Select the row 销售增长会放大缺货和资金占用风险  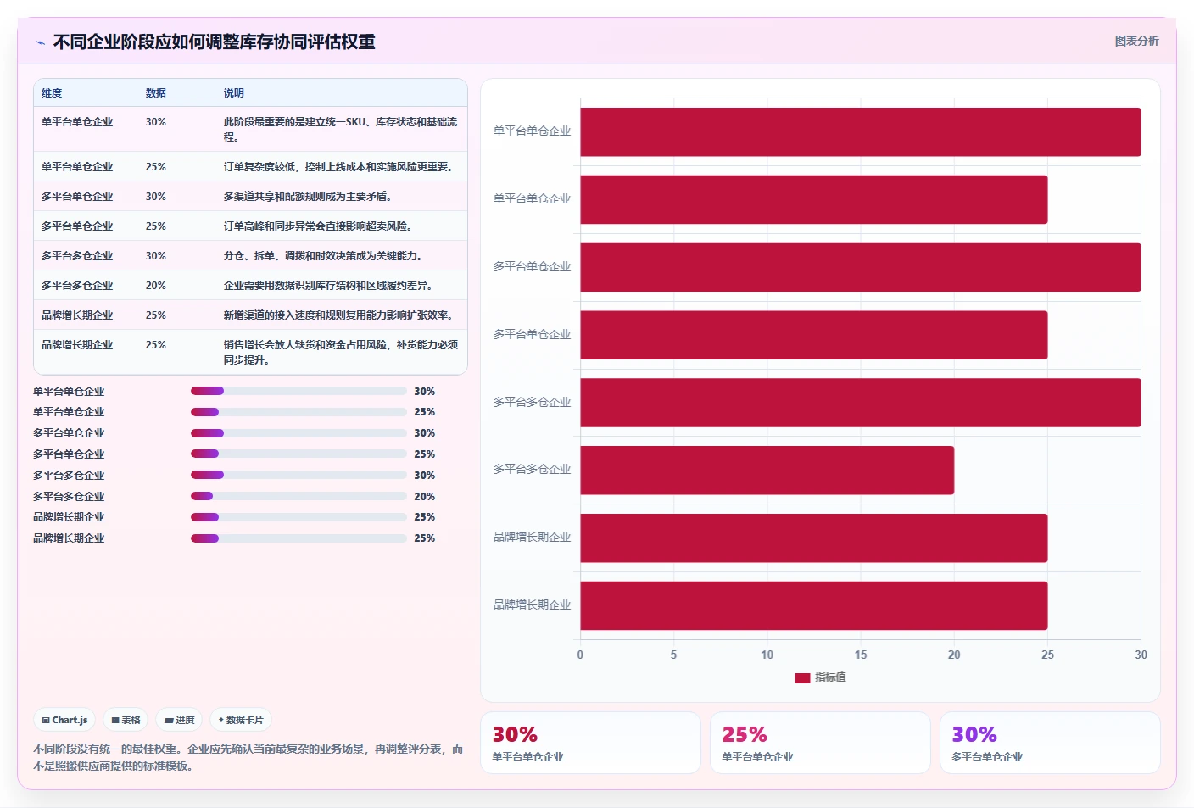coord(250,352)
